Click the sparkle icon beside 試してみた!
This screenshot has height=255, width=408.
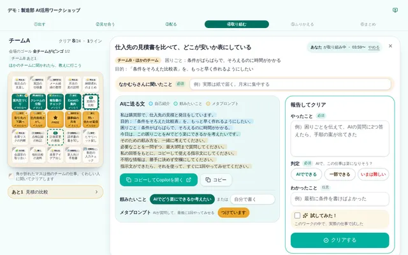coord(305,215)
